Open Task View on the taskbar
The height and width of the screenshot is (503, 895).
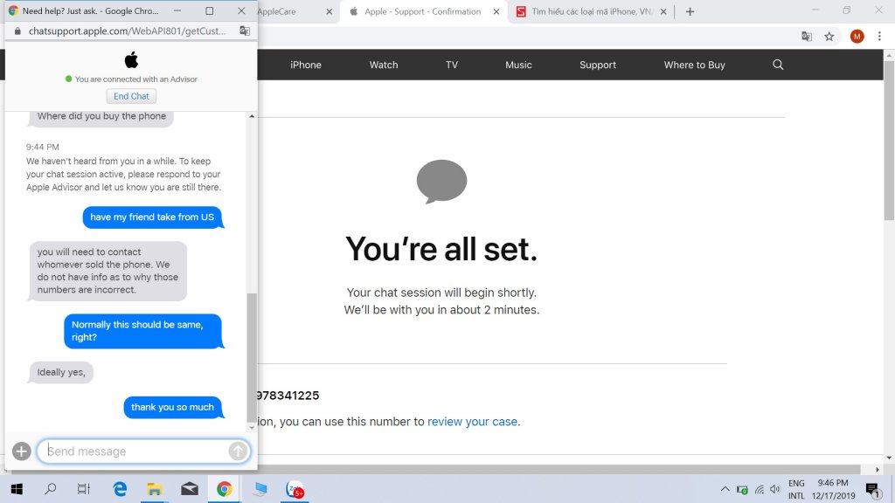83,489
